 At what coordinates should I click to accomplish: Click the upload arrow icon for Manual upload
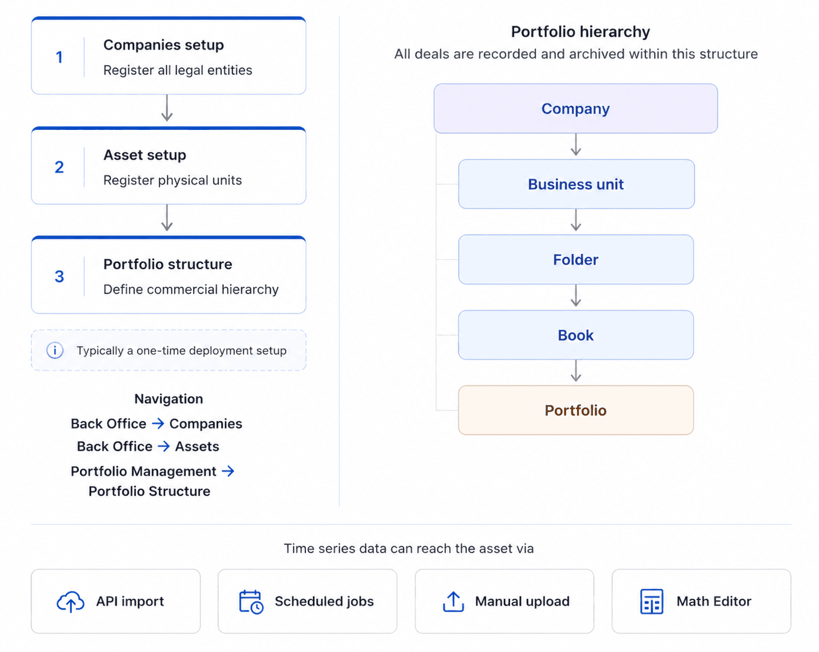[454, 602]
